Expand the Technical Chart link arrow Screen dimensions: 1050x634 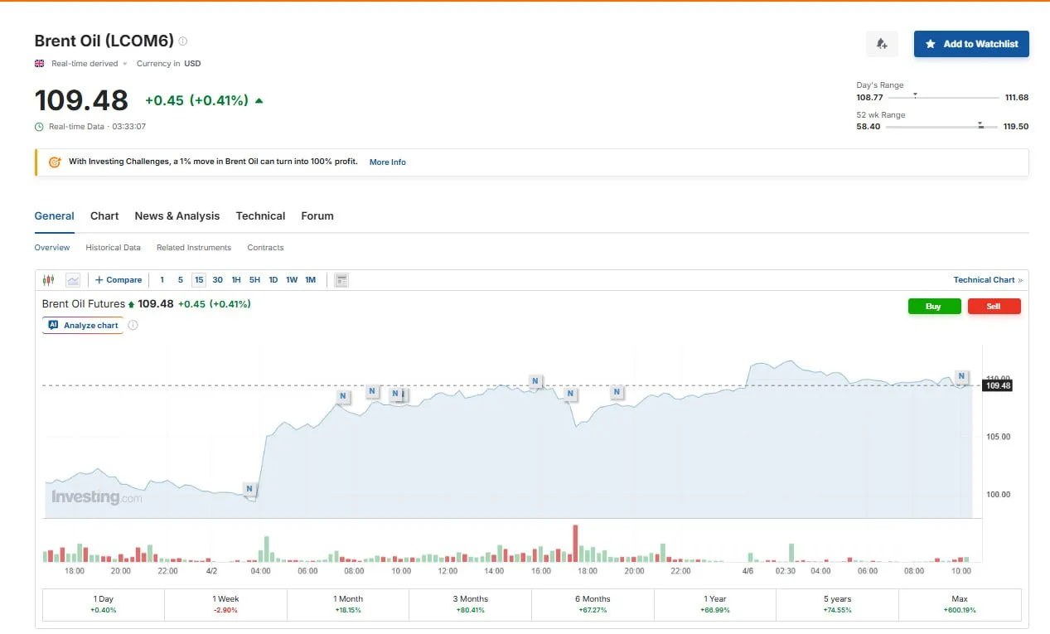[x=1020, y=280]
